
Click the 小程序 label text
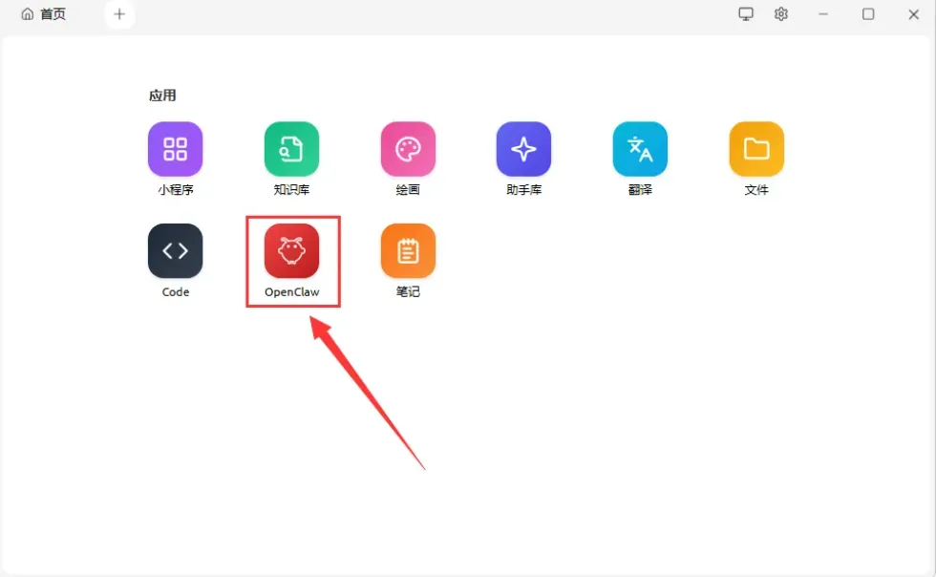click(x=176, y=190)
